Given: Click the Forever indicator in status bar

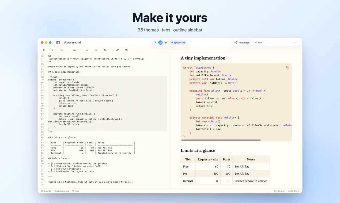Looking at the screenshot, I should pyautogui.click(x=279, y=191).
